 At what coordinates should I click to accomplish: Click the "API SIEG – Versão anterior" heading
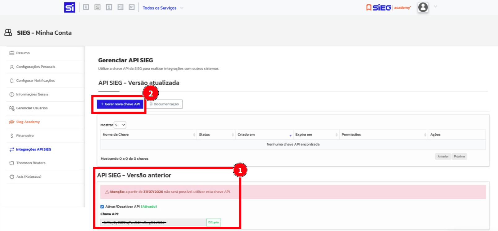pyautogui.click(x=134, y=175)
